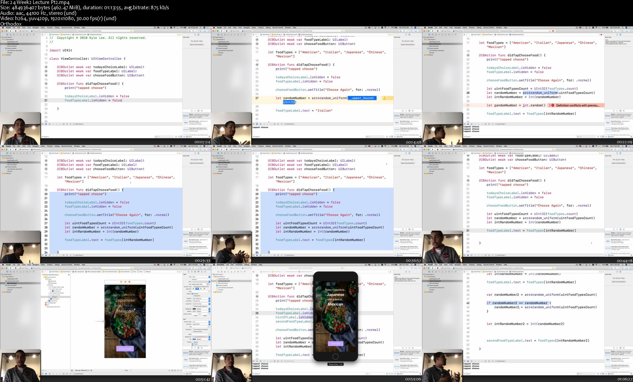Image resolution: width=633 pixels, height=382 pixels.
Task: Click the outlet circle beside todaysChoiceLabel in 00:07:24 frame
Action: point(46,67)
